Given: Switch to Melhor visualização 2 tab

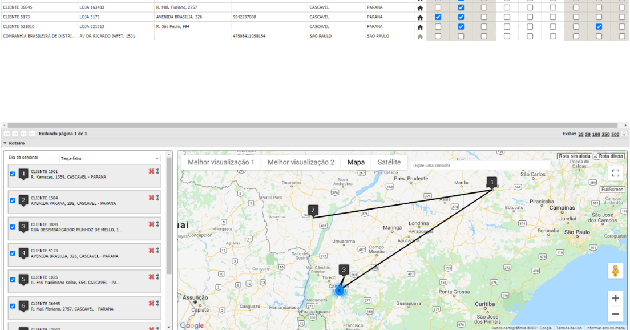Looking at the screenshot, I should (x=301, y=162).
